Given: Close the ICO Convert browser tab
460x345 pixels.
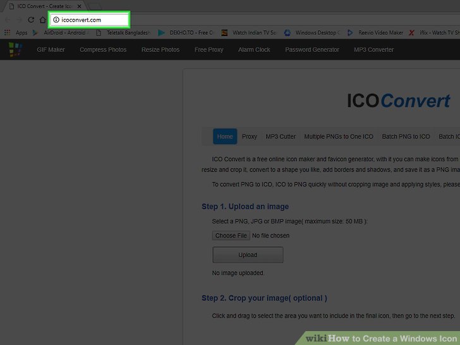Looking at the screenshot, I should click(79, 6).
